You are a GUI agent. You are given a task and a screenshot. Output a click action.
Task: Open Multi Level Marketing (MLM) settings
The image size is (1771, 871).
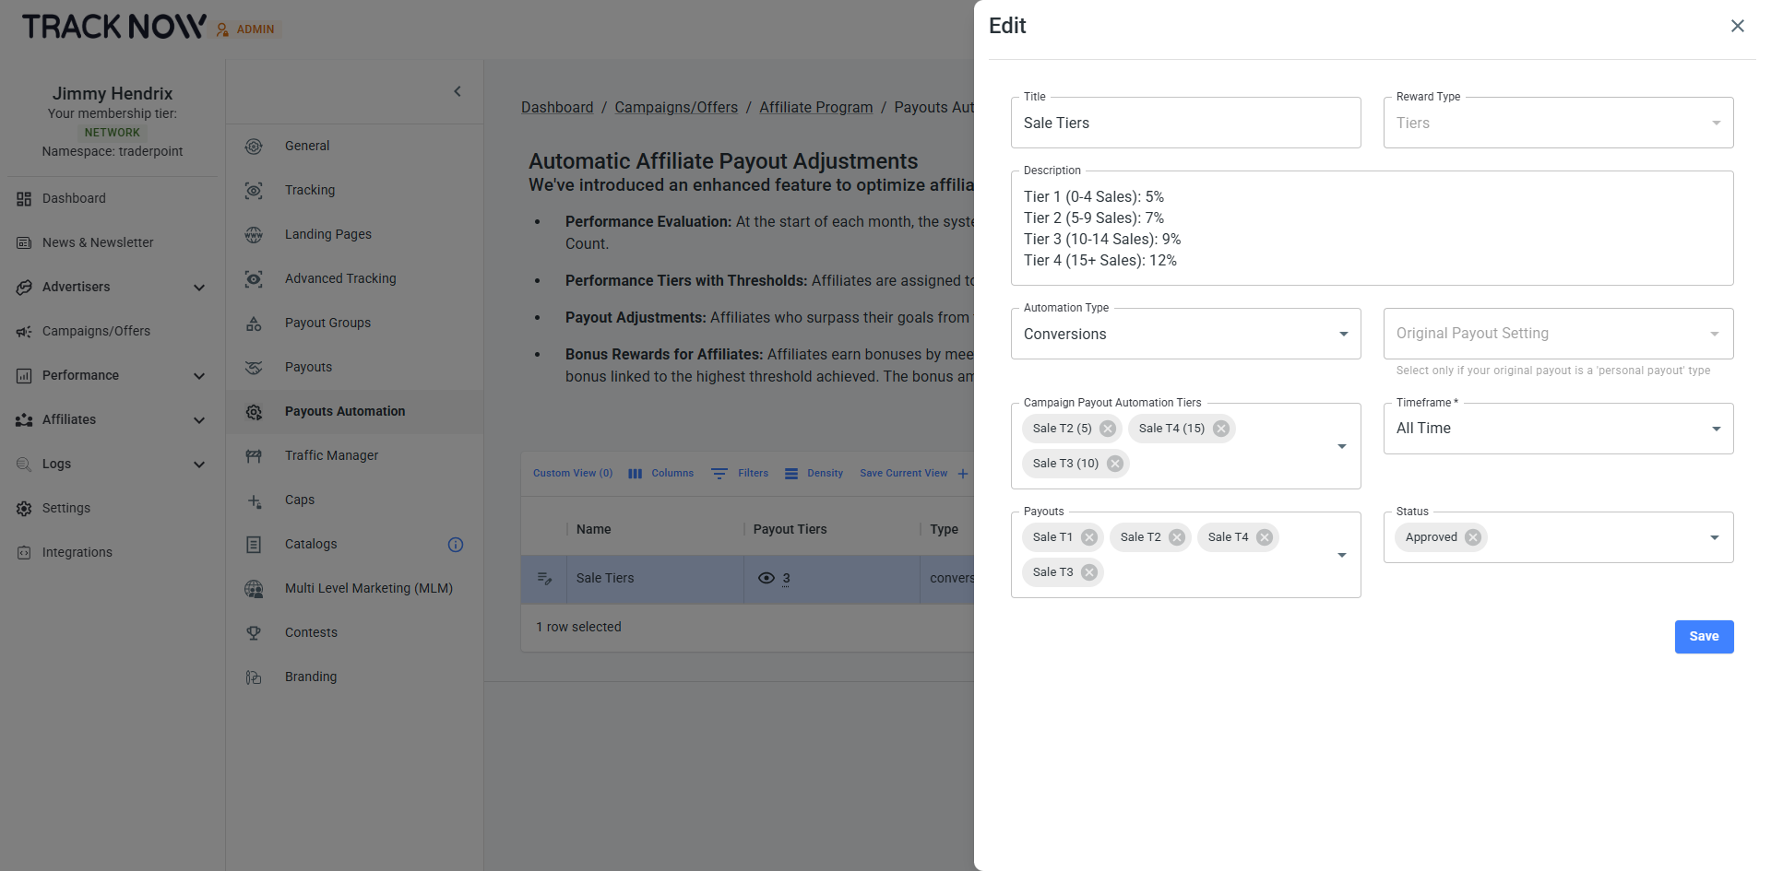368,588
